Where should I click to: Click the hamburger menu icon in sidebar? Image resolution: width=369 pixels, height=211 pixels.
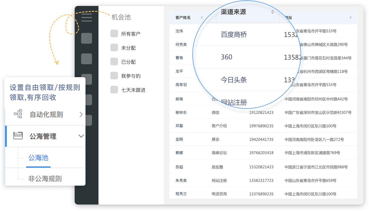pos(87,18)
